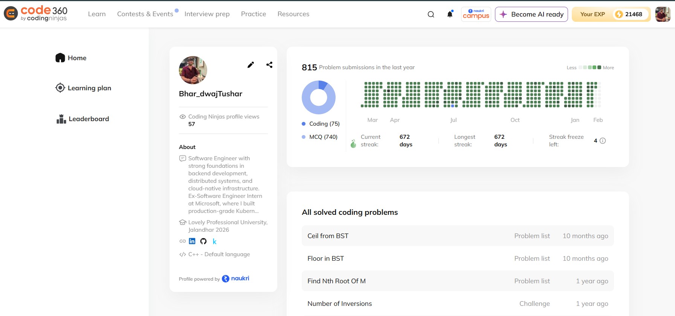The width and height of the screenshot is (675, 316).
Task: Click the submissions donut chart
Action: [319, 97]
